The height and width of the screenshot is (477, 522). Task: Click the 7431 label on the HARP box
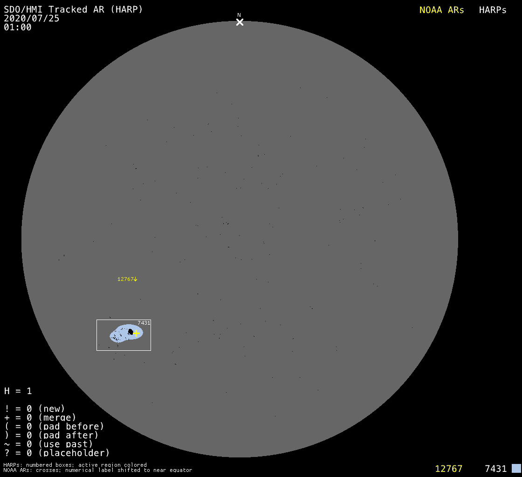click(x=144, y=323)
